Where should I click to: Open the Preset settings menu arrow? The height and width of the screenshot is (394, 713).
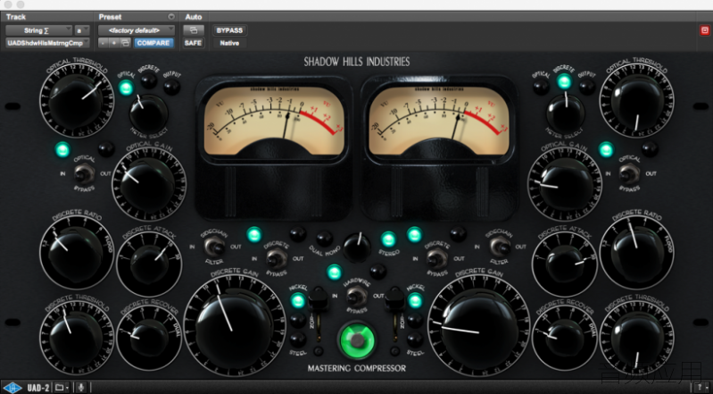171,17
